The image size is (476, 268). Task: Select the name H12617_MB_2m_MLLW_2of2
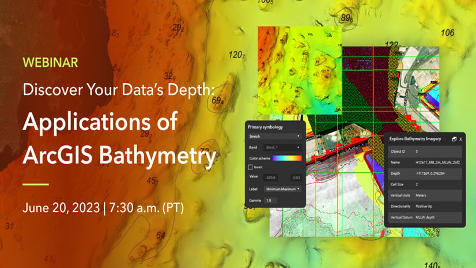437,163
